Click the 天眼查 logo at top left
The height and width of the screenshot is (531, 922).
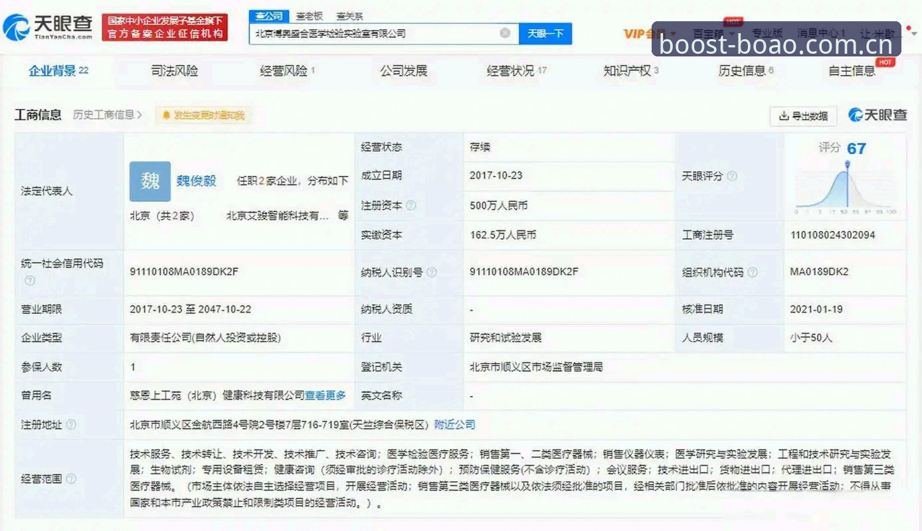pyautogui.click(x=48, y=27)
